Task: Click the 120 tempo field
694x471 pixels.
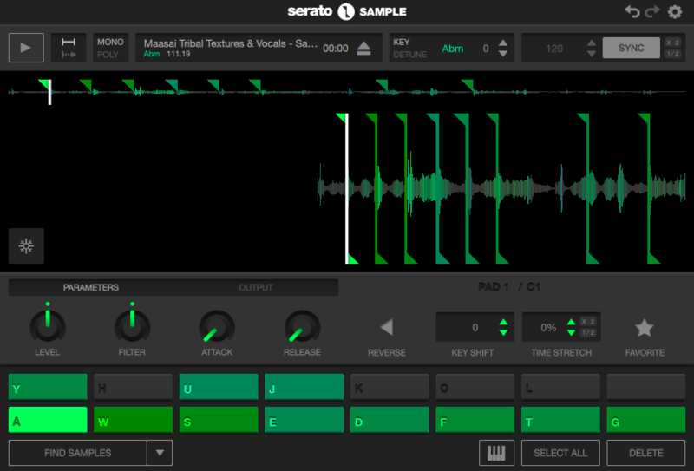Action: [554, 49]
